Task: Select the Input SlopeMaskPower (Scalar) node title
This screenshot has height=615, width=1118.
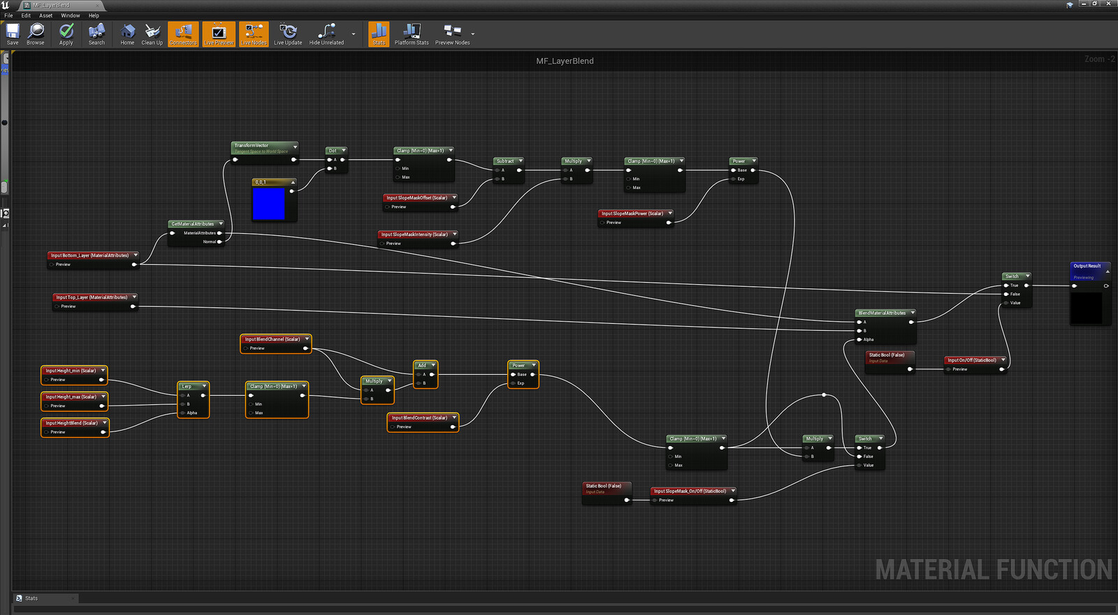Action: click(x=632, y=214)
